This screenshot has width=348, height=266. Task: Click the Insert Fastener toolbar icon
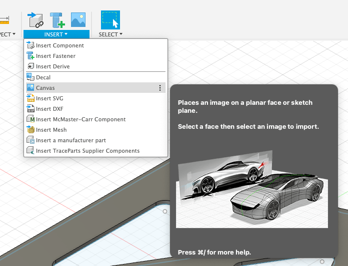tap(56, 19)
